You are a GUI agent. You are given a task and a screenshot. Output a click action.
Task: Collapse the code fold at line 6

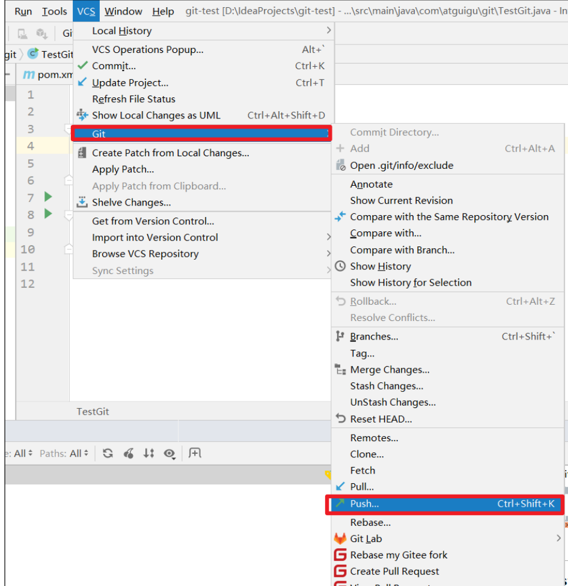(69, 180)
